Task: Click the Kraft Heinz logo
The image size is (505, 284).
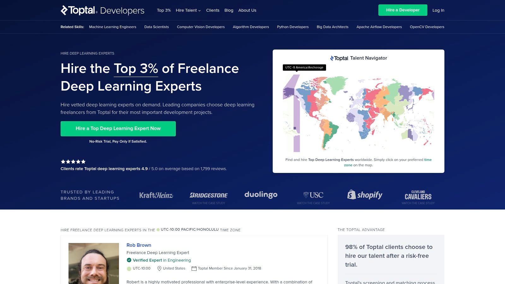Action: click(x=156, y=195)
